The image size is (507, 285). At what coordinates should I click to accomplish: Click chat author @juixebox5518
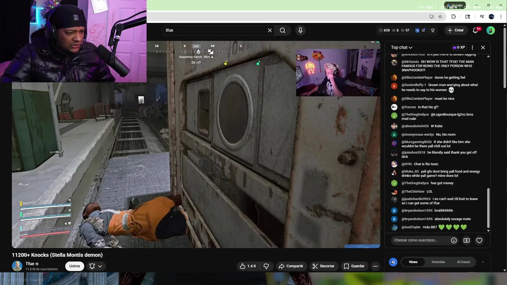[413, 152]
